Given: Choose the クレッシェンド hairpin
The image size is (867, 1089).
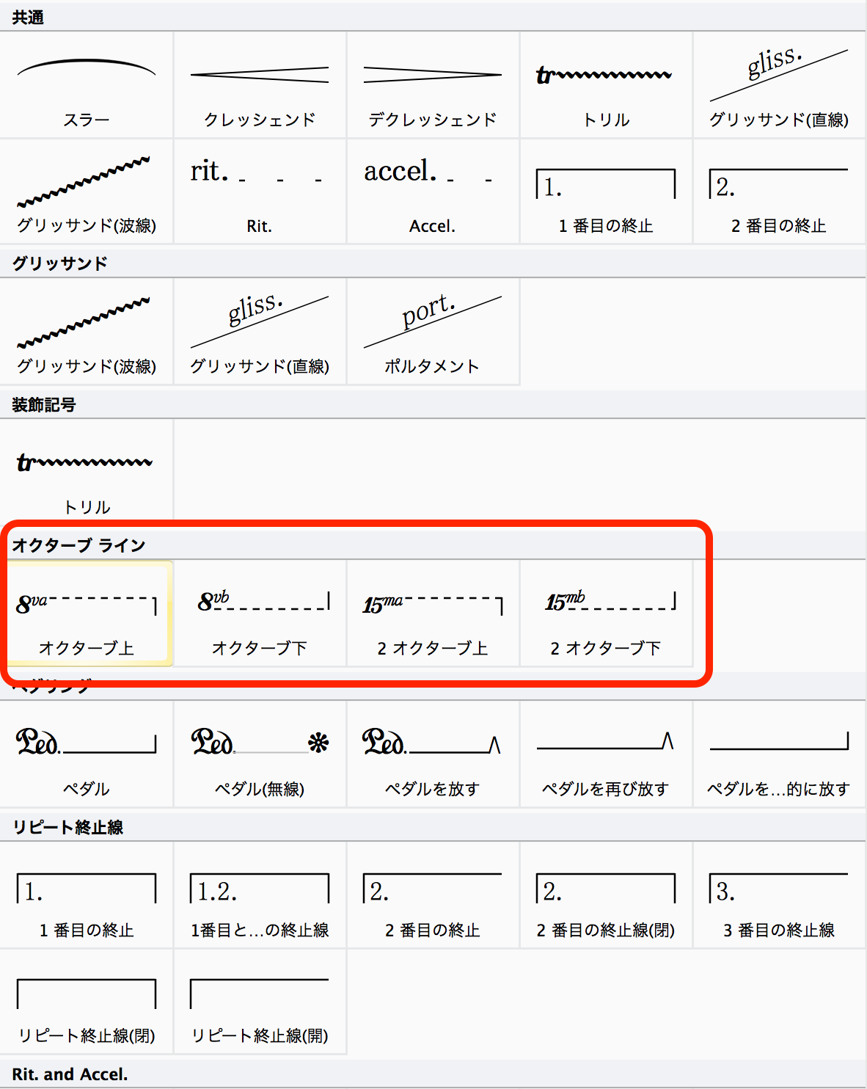Looking at the screenshot, I should point(260,85).
